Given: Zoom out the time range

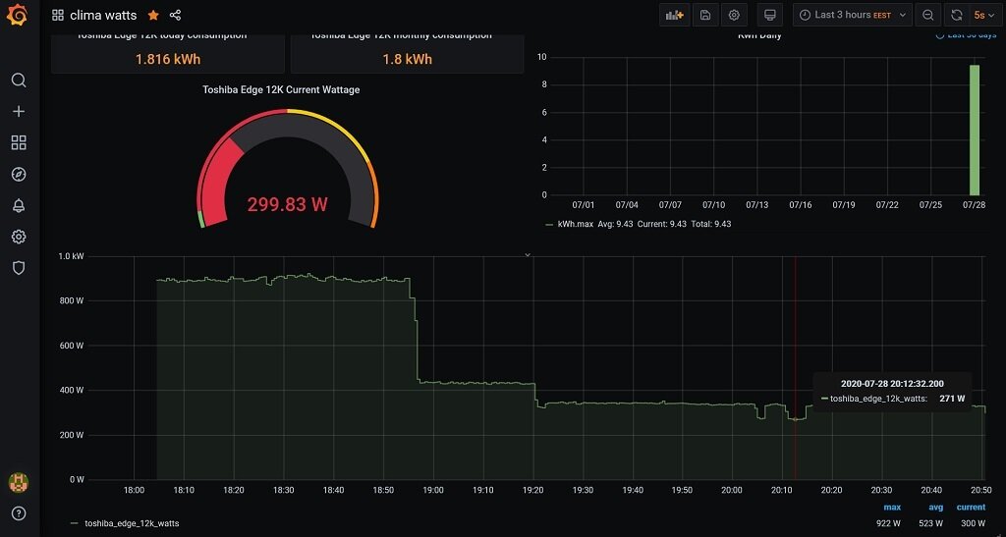Looking at the screenshot, I should click(x=927, y=15).
